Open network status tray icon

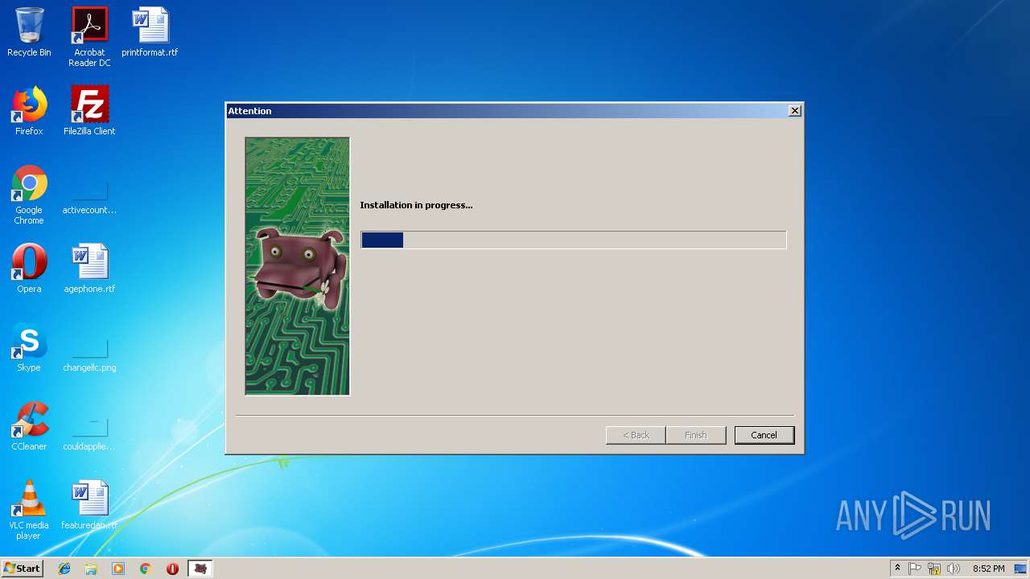(x=934, y=569)
